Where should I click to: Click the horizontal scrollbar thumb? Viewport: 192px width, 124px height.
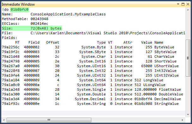(x=49, y=120)
